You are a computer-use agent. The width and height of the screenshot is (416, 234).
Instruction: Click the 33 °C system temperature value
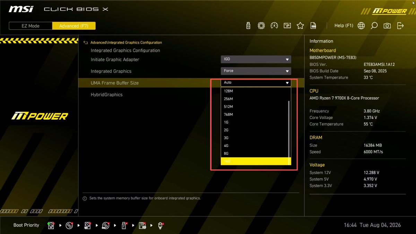368,78
